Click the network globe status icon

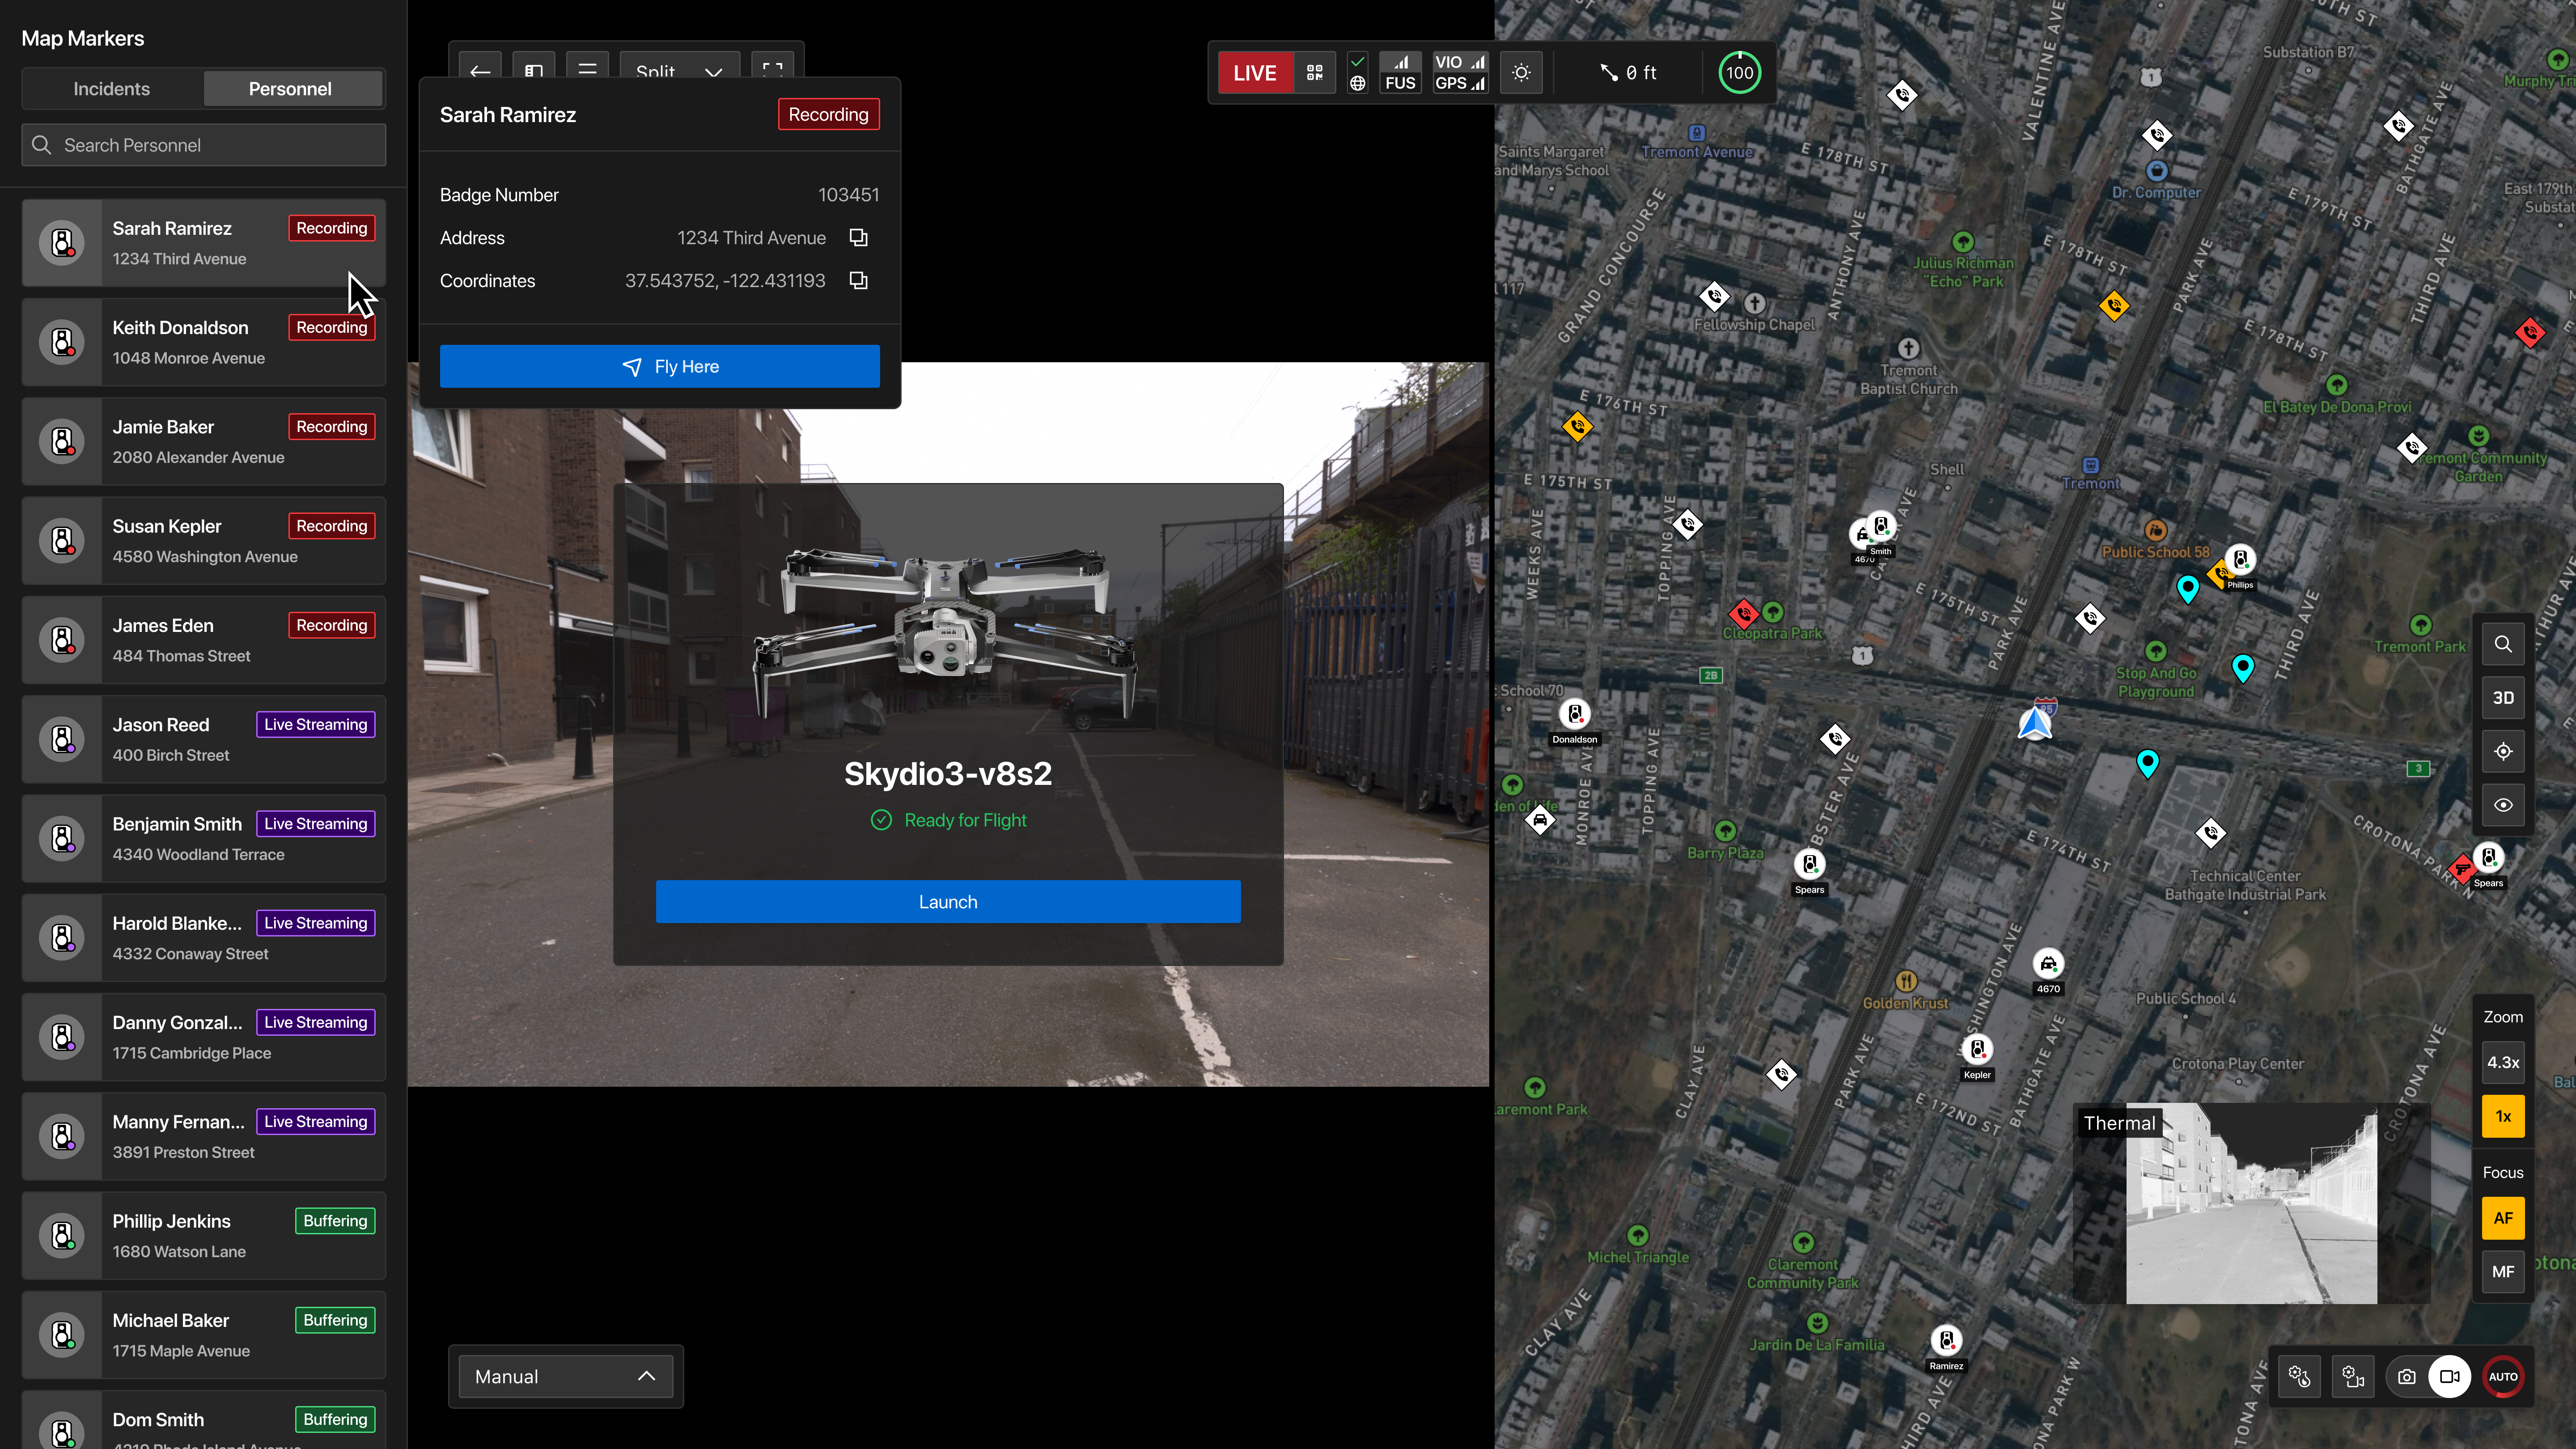1357,83
